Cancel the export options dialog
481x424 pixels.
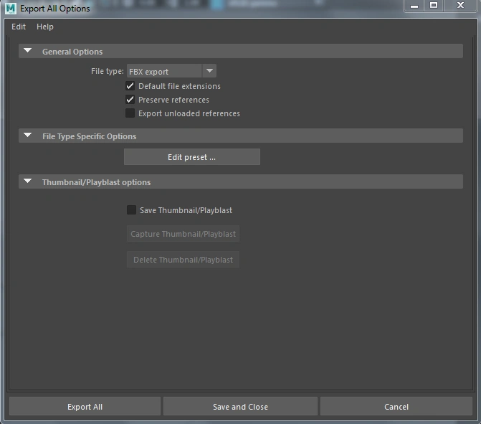pyautogui.click(x=396, y=407)
